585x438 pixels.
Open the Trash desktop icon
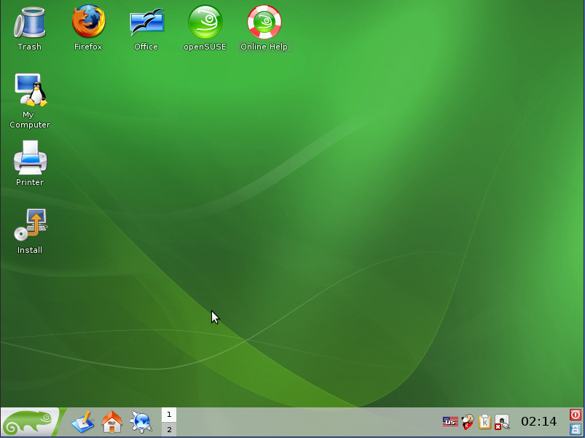[29, 23]
